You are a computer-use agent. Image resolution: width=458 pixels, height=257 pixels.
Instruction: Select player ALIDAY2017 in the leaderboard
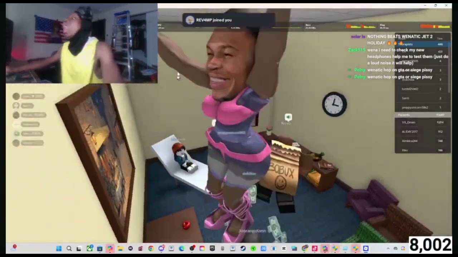click(423, 132)
